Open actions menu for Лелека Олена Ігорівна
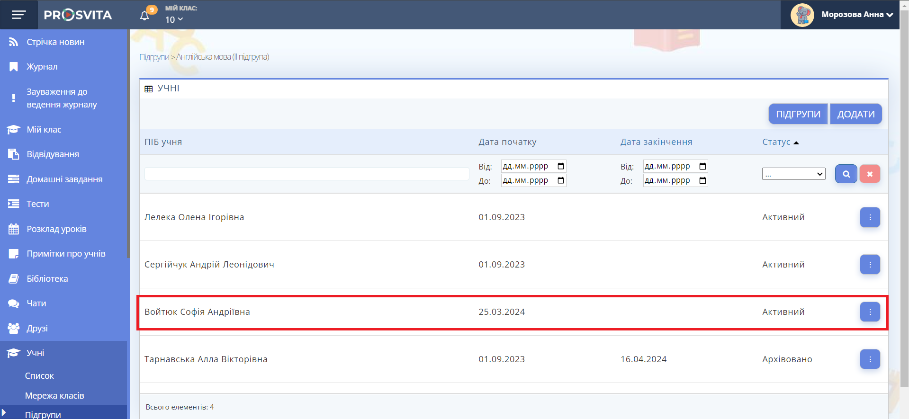 click(870, 217)
